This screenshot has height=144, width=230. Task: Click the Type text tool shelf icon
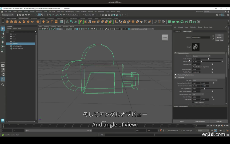(x=52, y=22)
